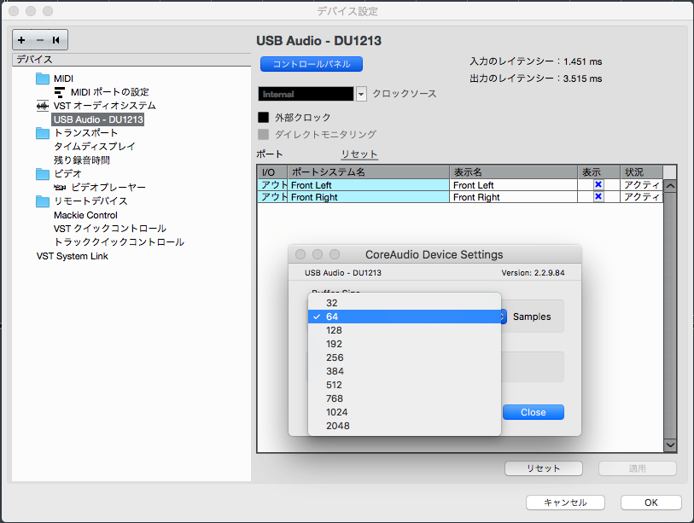Screen dimensions: 694x523
Task: Toggle visibility checkbox for Front Left
Action: pyautogui.click(x=598, y=184)
